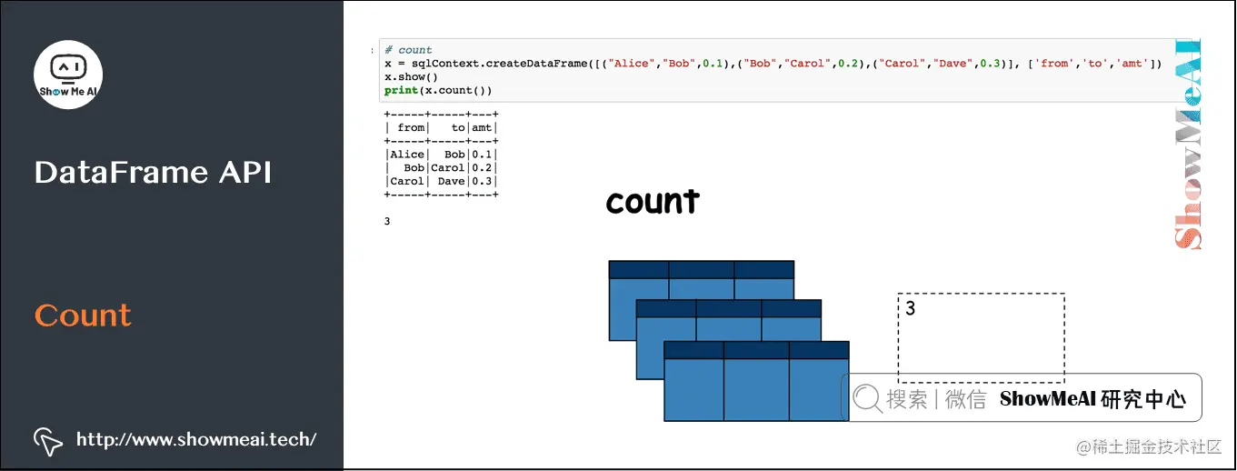Click the createDataFrame code line

click(x=773, y=64)
